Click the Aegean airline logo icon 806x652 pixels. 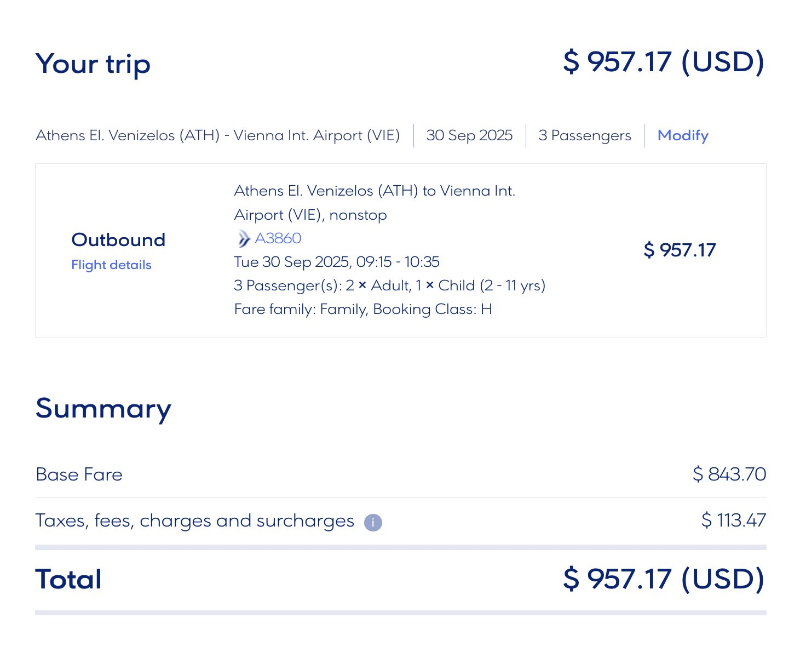243,239
